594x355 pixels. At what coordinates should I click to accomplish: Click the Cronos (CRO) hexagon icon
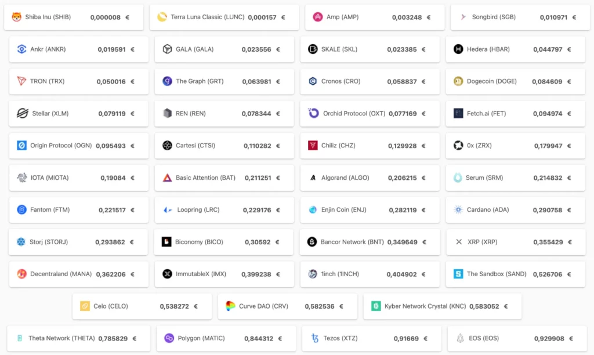[x=313, y=81]
